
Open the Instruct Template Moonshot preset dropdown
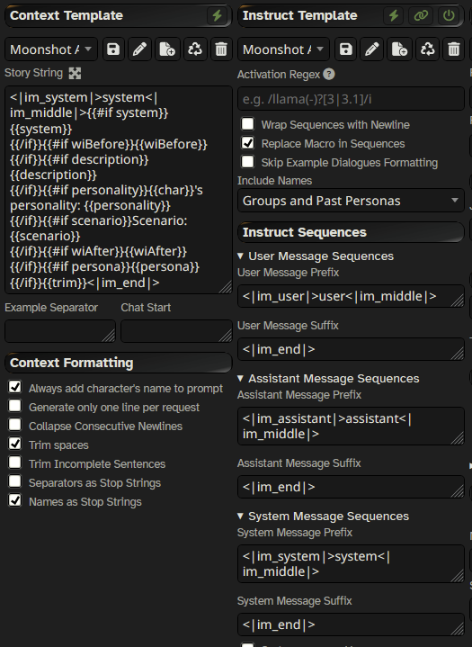tap(283, 49)
